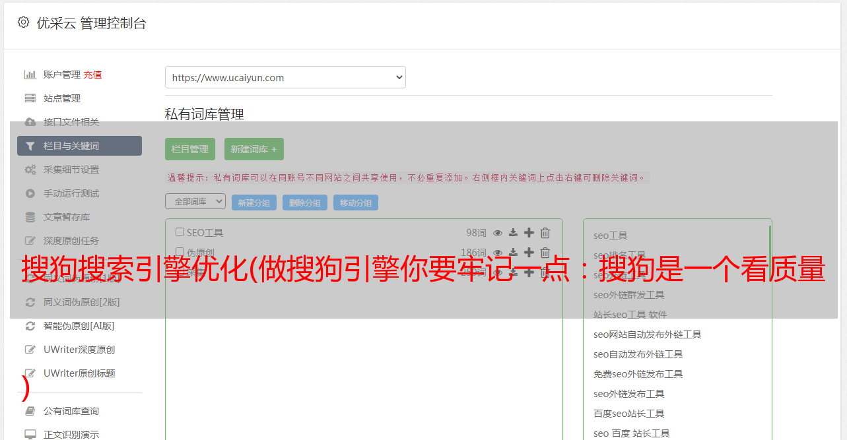Click the keyword '免费seo外链发布工具'
The width and height of the screenshot is (847, 440).
(638, 374)
